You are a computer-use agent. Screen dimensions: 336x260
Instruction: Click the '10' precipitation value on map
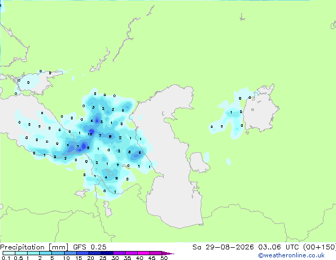[90, 134]
